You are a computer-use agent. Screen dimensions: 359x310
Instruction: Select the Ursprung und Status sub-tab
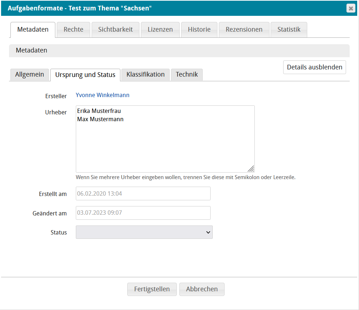[x=85, y=75]
